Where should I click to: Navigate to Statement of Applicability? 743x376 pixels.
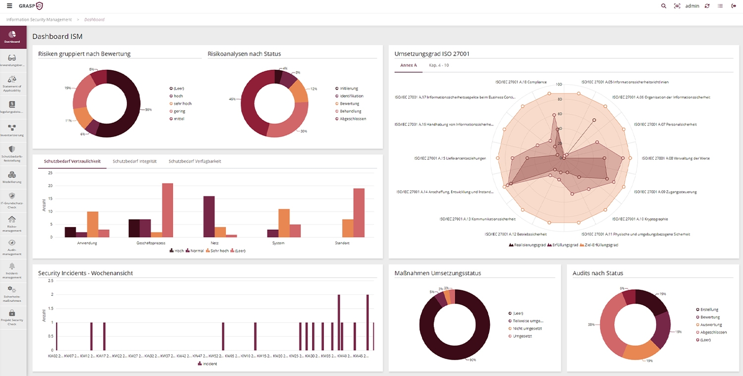(12, 82)
